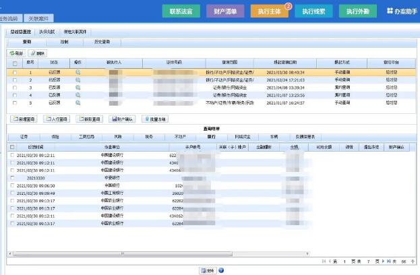The width and height of the screenshot is (420, 275).
Task: Go to next page in pagination
Action: [x=384, y=261]
